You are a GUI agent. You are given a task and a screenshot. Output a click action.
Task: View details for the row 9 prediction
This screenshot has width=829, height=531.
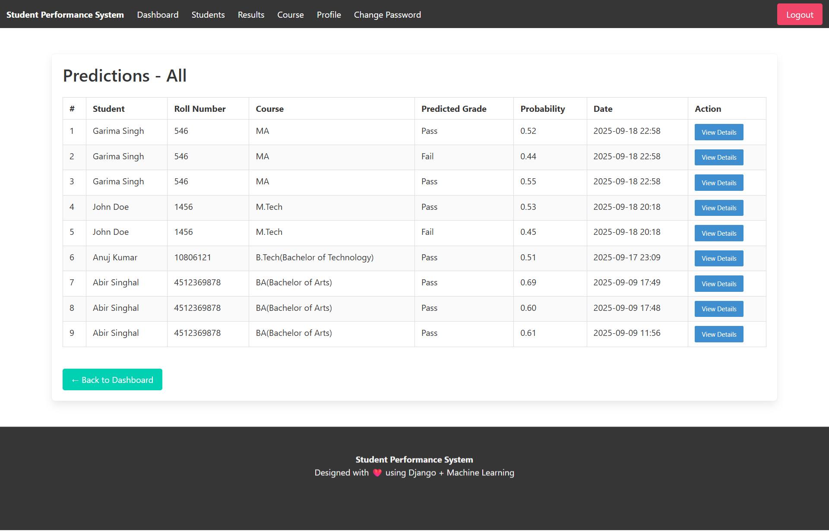pyautogui.click(x=718, y=334)
